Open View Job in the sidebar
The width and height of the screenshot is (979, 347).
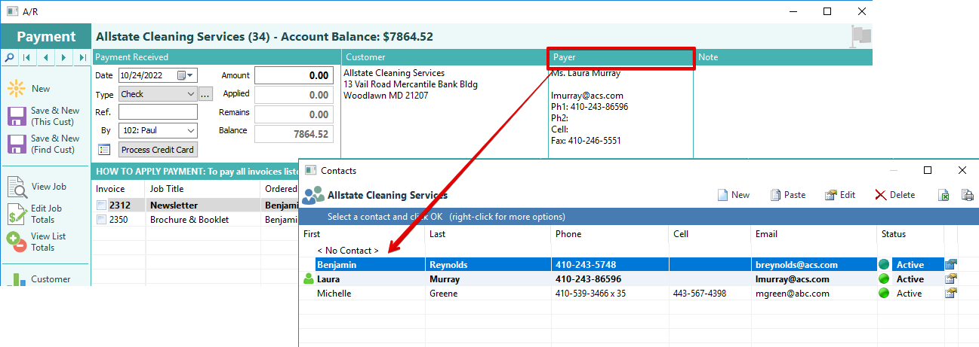click(x=38, y=187)
